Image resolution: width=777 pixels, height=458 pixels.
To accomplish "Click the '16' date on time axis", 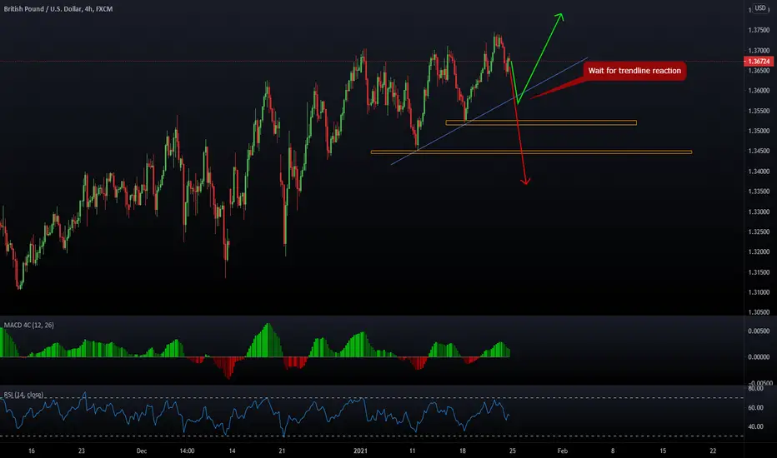I will tap(32, 451).
